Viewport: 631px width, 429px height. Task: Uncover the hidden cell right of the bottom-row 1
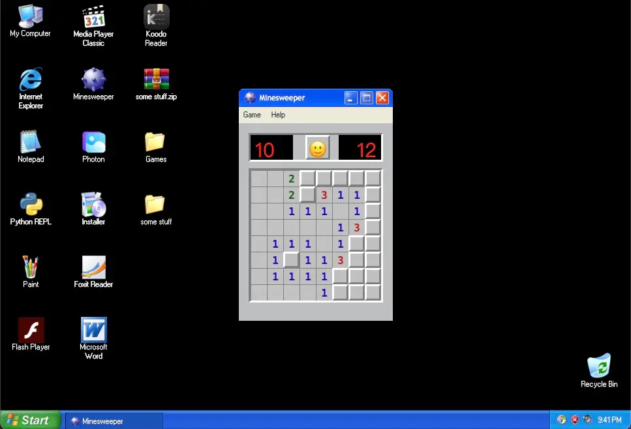point(341,293)
